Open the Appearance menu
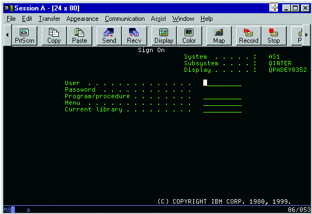This screenshot has width=312, height=214. (82, 19)
